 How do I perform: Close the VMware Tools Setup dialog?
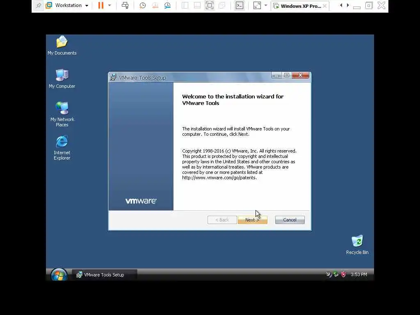click(x=300, y=75)
